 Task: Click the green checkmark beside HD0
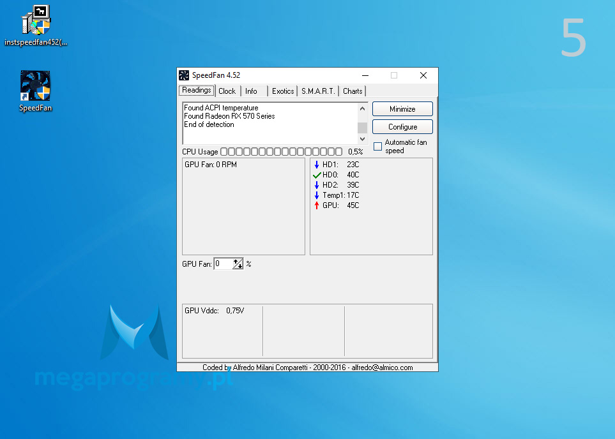(317, 175)
